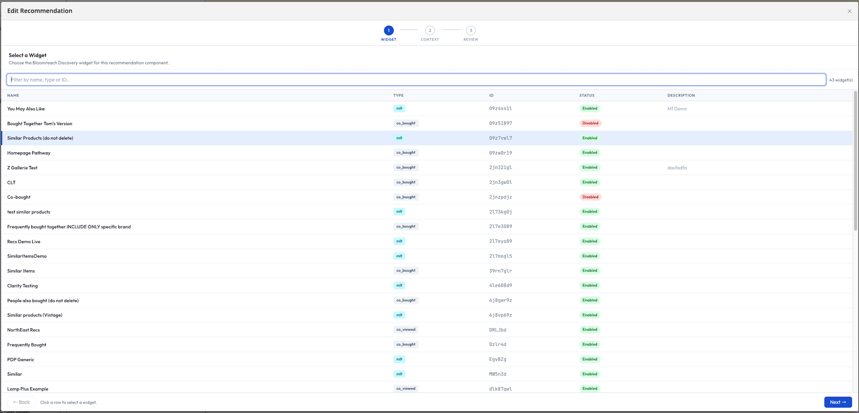
Task: Click the Widget step 1 circle
Action: 388,30
